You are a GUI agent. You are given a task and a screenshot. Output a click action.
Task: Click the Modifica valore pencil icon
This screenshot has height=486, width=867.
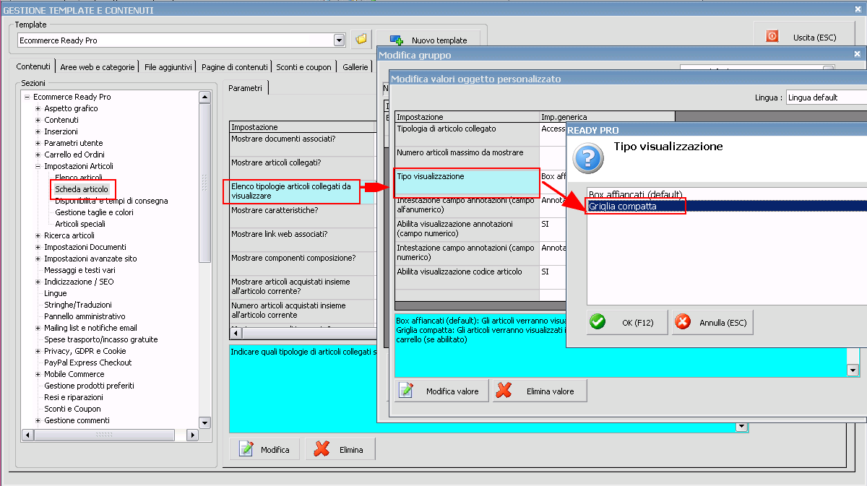[x=406, y=391]
